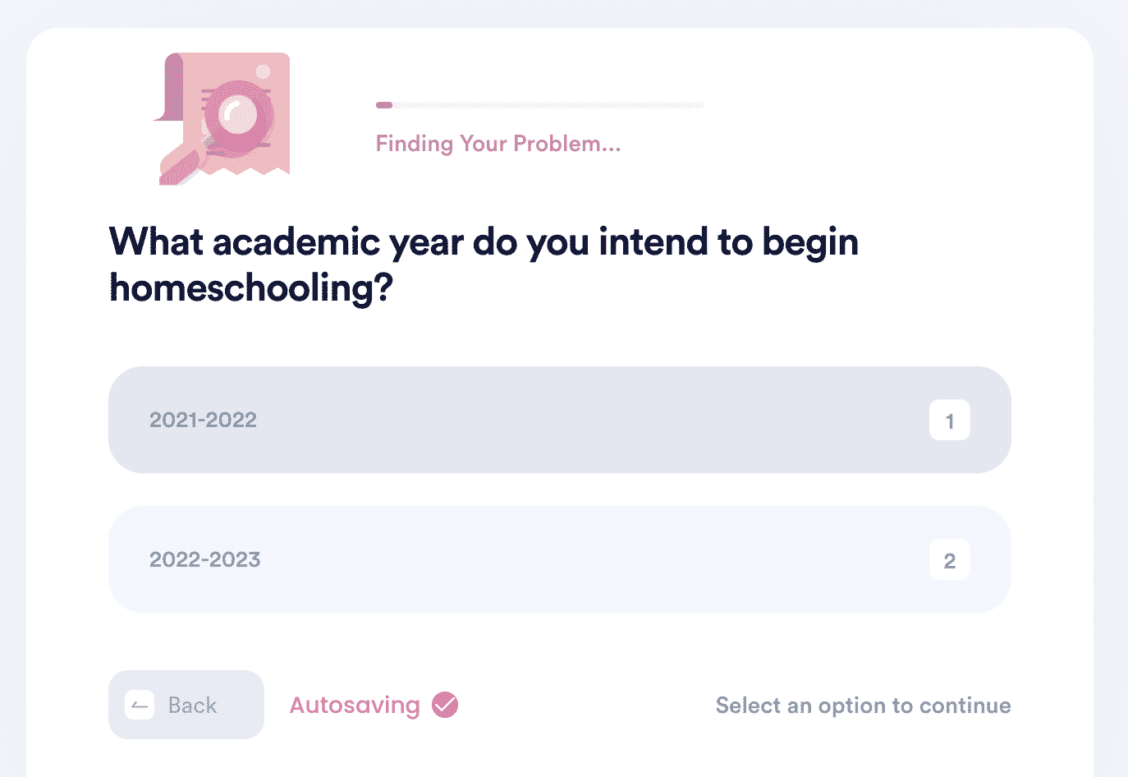The image size is (1128, 777).
Task: Click the pink receipt document illustration
Action: [222, 118]
